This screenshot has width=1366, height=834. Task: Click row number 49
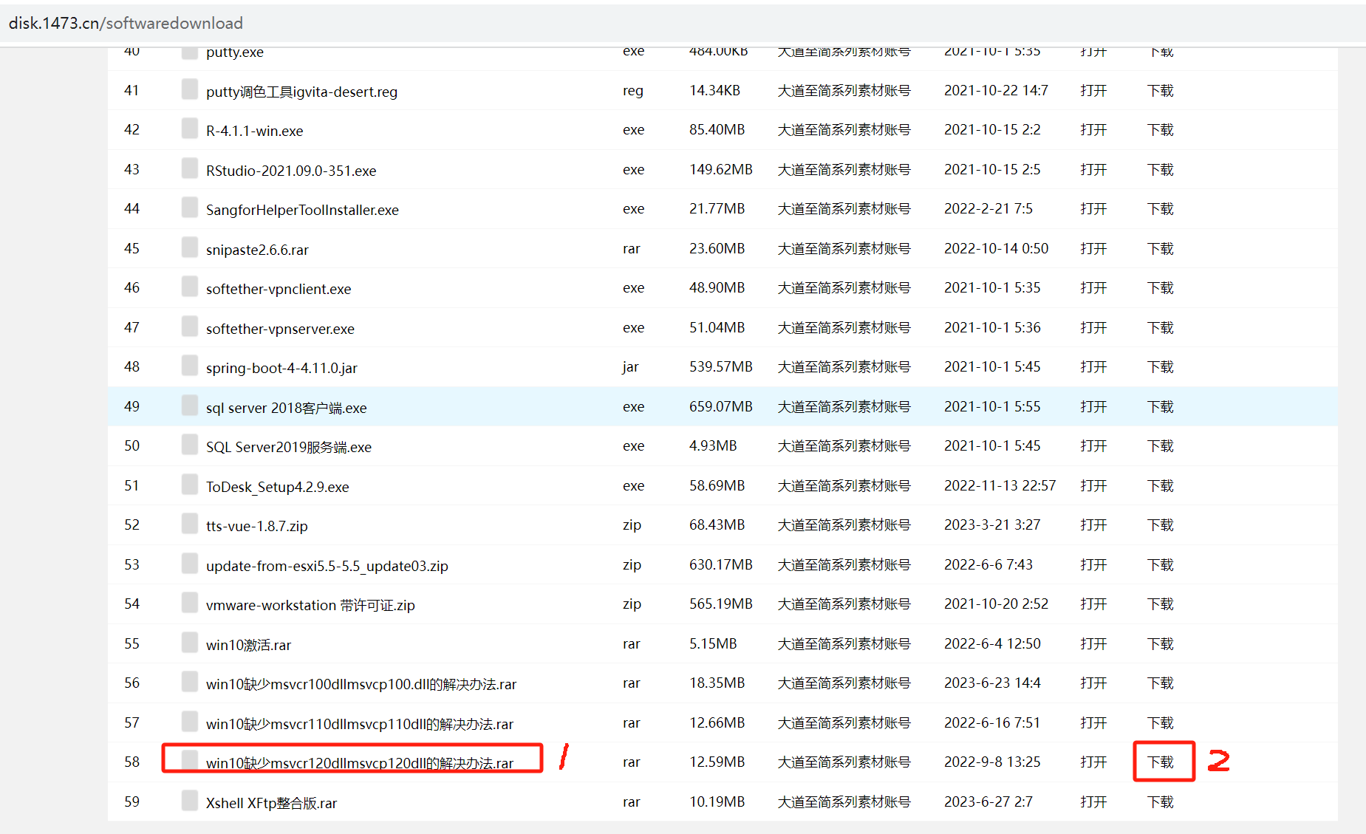[132, 406]
